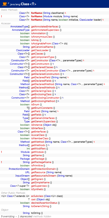Select the getPackage method
Viewport: 109px width, 218px height.
[38, 159]
